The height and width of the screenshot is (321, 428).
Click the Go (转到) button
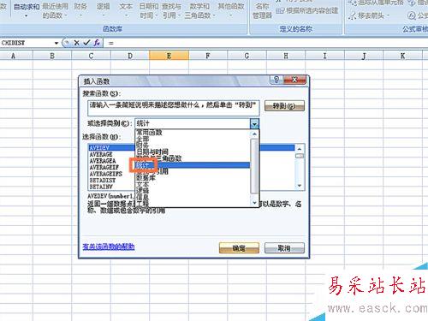click(284, 106)
